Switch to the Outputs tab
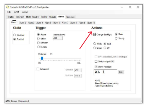Screen dimensions: 145x105 pyautogui.click(x=53, y=17)
